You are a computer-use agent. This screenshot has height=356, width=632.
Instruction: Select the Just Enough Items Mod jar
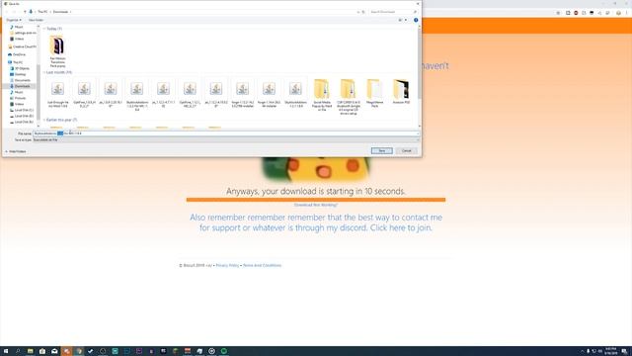pyautogui.click(x=57, y=94)
